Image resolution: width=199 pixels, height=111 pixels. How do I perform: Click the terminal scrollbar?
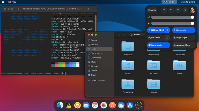click(96, 23)
